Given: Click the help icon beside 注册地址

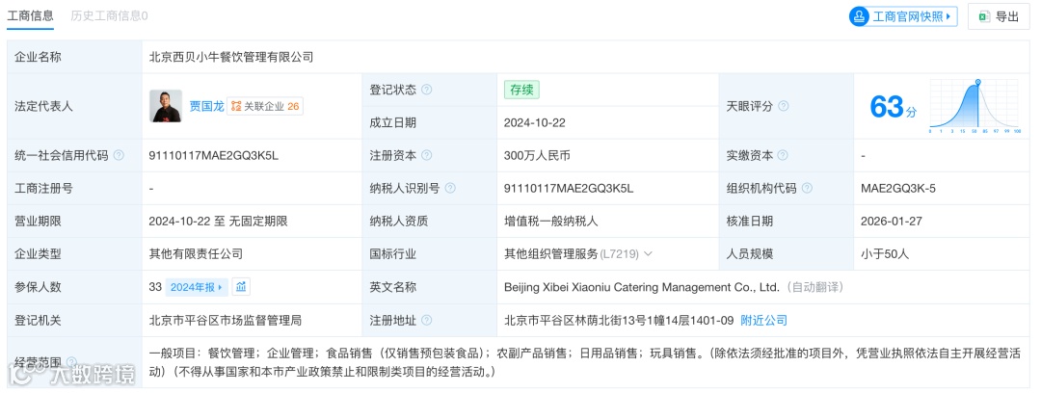Looking at the screenshot, I should coord(426,320).
